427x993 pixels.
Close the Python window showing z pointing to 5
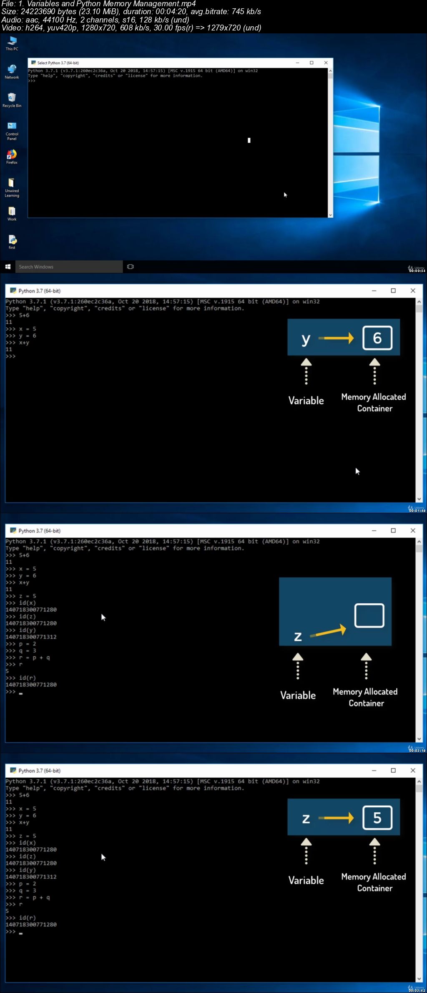[x=413, y=770]
